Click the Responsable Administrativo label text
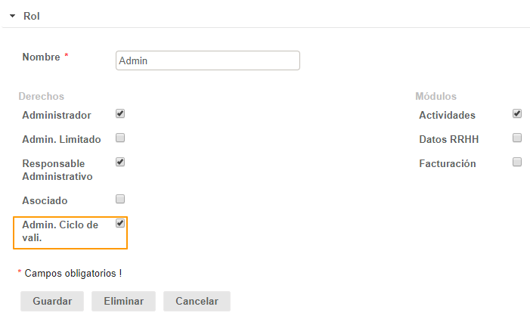 click(x=57, y=170)
